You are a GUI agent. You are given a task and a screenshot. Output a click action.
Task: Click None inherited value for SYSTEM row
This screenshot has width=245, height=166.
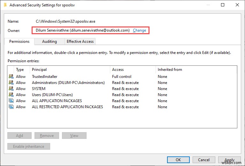click(x=162, y=89)
